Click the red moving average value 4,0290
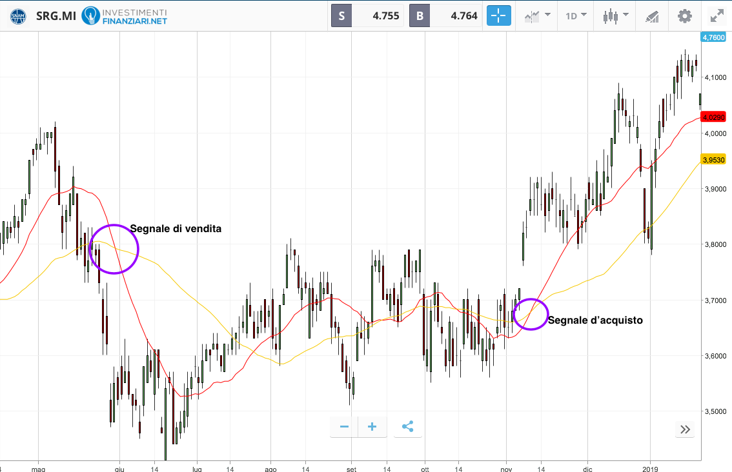The height and width of the screenshot is (472, 732). (x=713, y=117)
